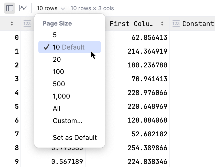This screenshot has width=215, height=167.
Task: Click the checkmark beside 10 Default
Action: click(46, 47)
